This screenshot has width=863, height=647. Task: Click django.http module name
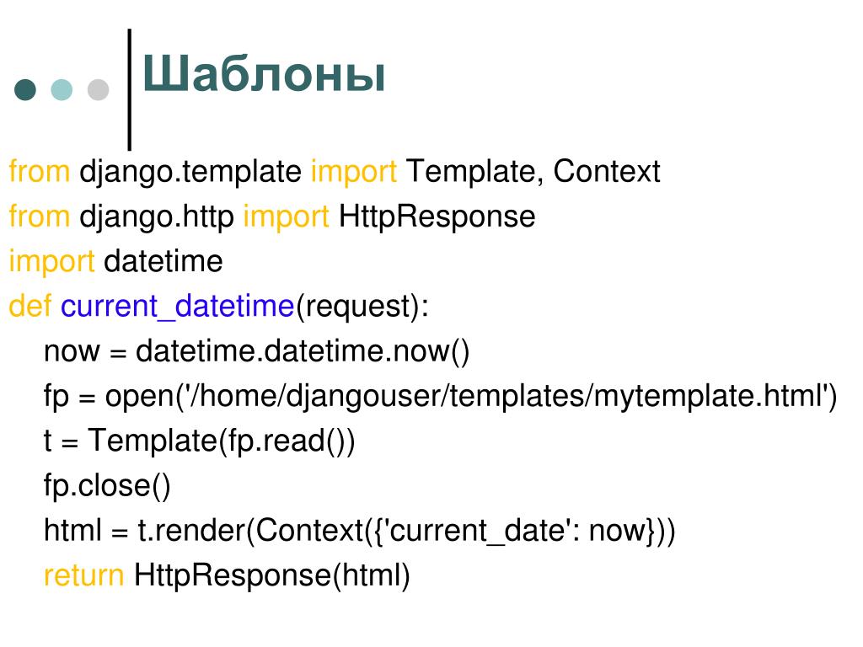click(157, 217)
